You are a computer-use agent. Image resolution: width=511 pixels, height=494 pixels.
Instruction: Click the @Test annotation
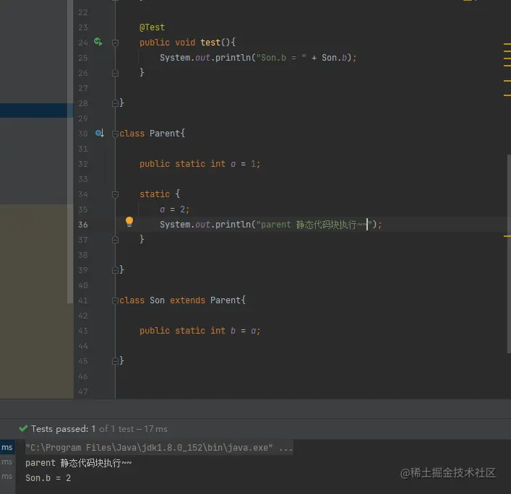[153, 27]
